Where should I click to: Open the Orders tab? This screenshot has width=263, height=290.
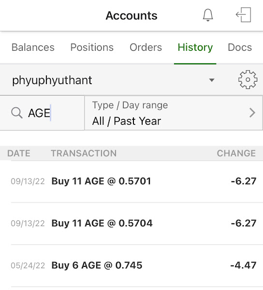[146, 47]
